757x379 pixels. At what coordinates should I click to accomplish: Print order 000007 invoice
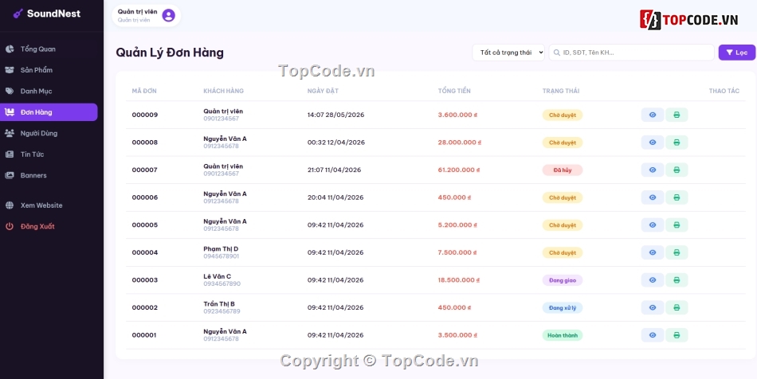coord(677,170)
